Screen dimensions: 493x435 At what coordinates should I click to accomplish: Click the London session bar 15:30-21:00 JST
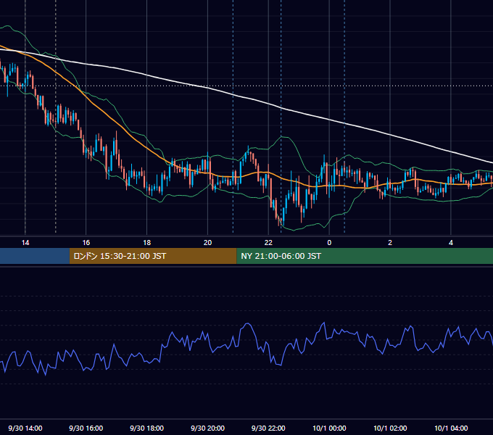coord(153,256)
